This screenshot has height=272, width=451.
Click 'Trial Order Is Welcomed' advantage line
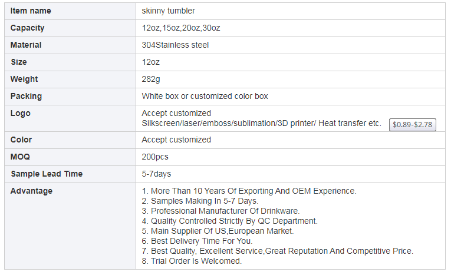point(192,261)
